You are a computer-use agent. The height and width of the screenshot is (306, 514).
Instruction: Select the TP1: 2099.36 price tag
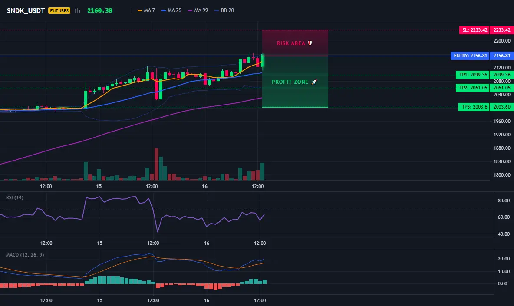(x=473, y=75)
